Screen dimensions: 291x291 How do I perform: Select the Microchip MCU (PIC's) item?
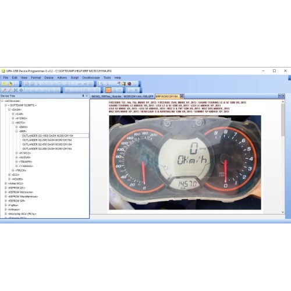pyautogui.click(x=22, y=214)
